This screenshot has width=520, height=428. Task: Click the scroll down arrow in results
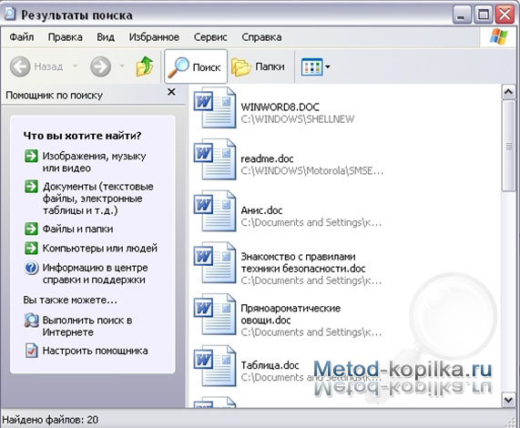pos(508,400)
